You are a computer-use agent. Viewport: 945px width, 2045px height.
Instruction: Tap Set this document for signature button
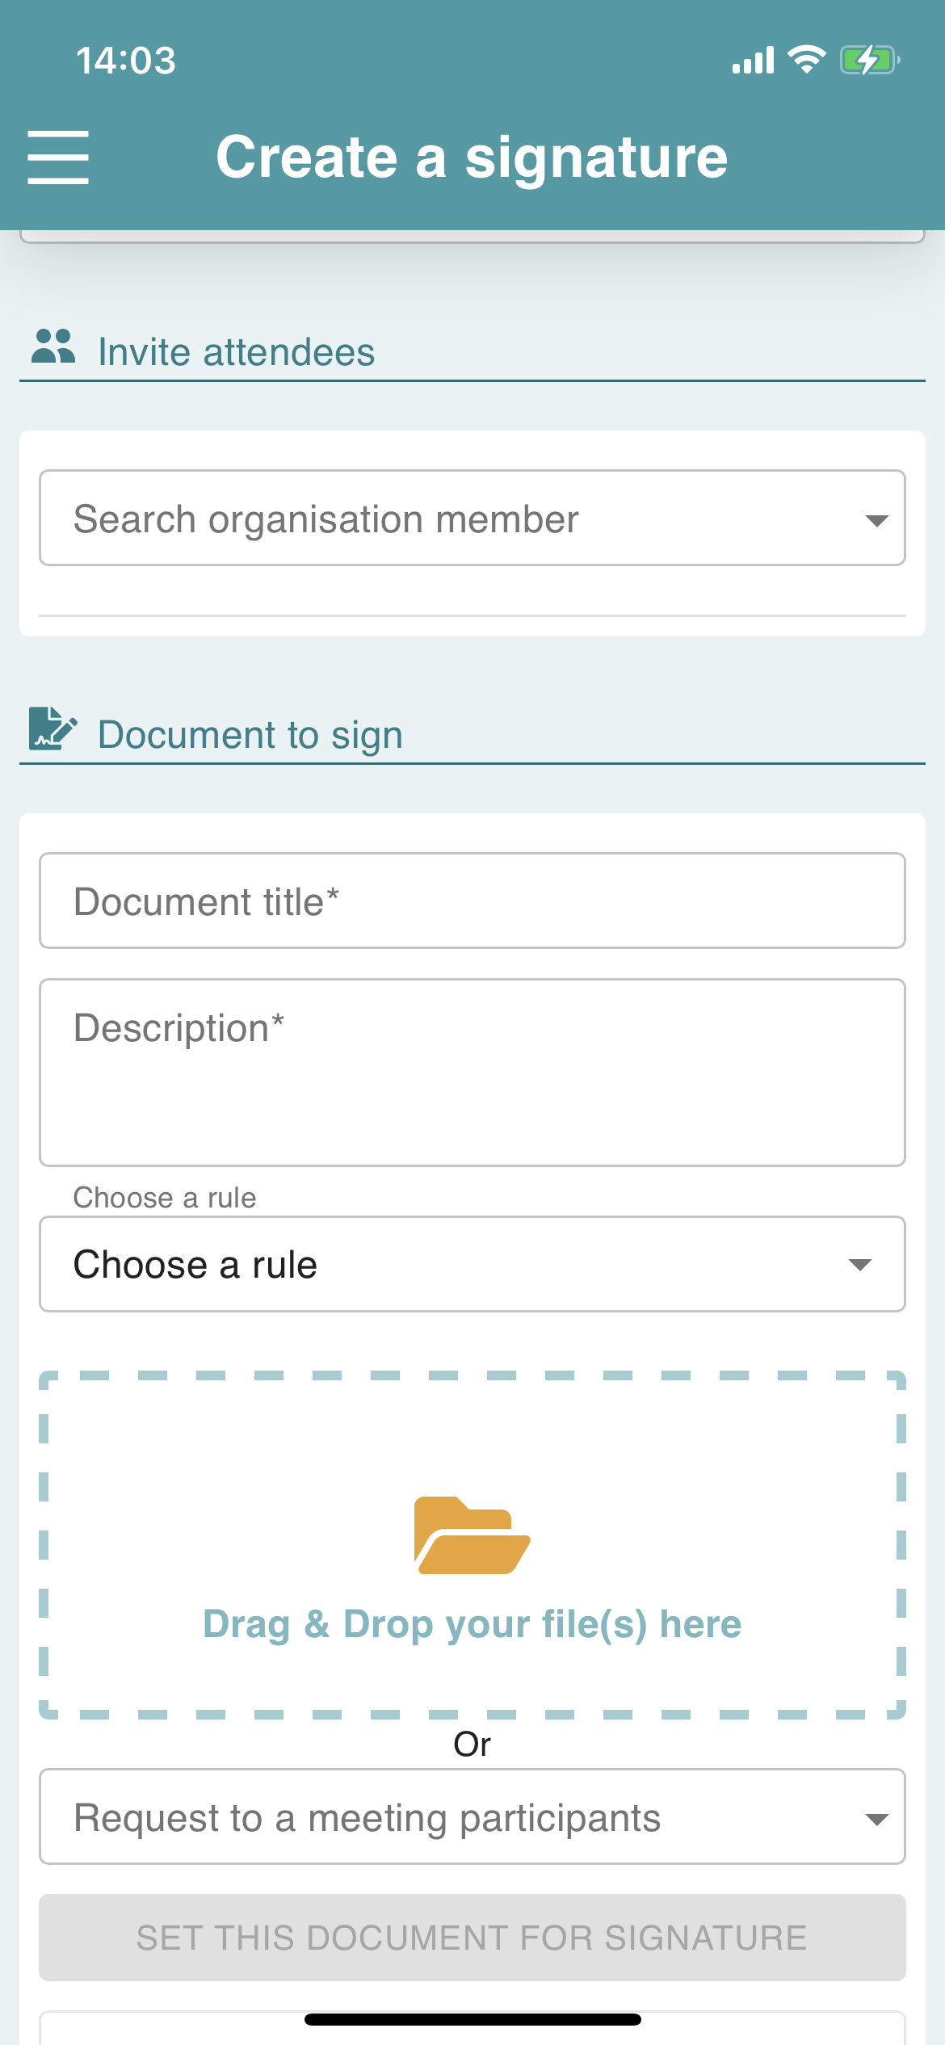pyautogui.click(x=472, y=1938)
